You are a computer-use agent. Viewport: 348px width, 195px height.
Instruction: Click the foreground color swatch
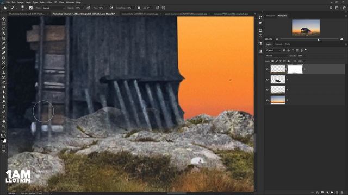pyautogui.click(x=2, y=139)
